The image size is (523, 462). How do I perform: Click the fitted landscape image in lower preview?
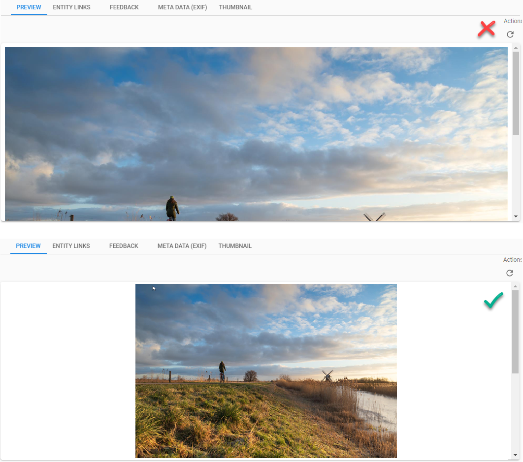point(266,371)
